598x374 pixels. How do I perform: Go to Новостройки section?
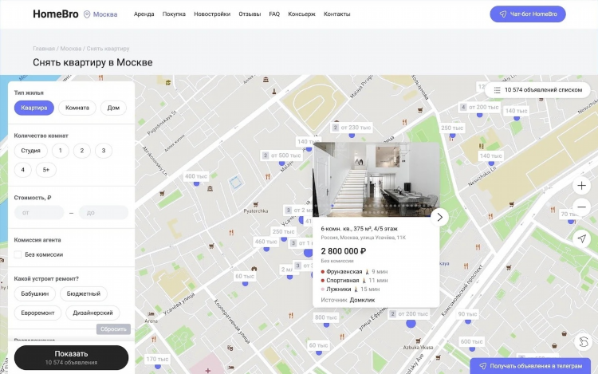point(212,14)
